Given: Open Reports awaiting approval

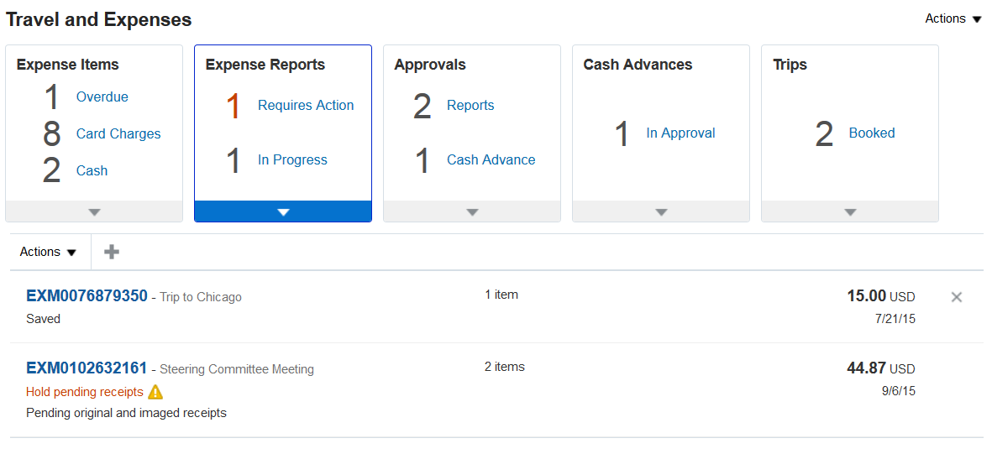Looking at the screenshot, I should 470,105.
